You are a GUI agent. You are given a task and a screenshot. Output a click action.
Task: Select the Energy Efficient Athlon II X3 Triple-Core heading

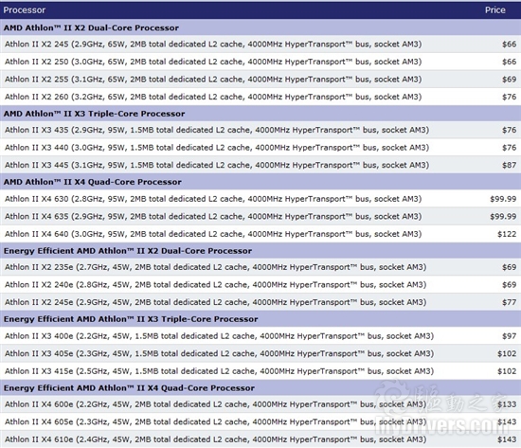(260, 319)
